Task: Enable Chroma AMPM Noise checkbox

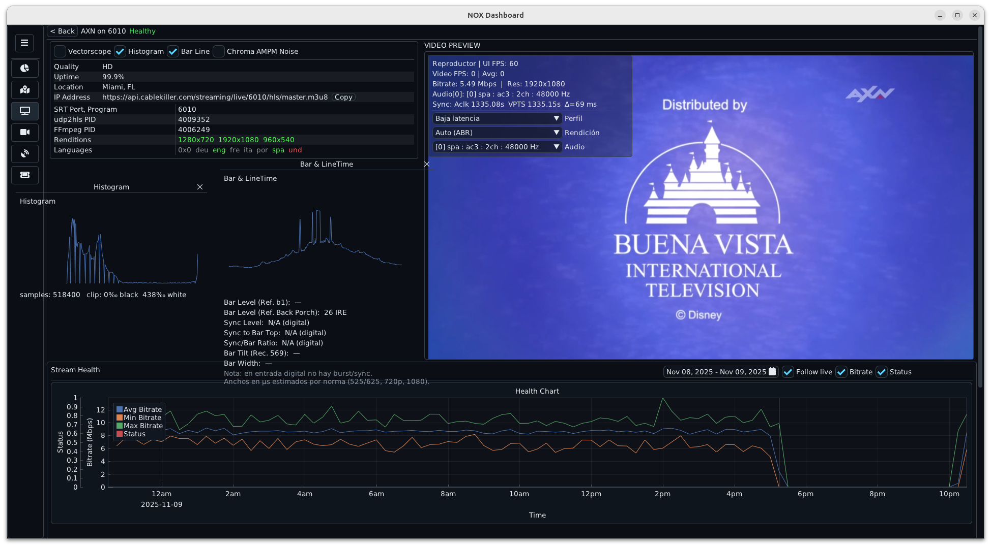Action: pyautogui.click(x=219, y=51)
